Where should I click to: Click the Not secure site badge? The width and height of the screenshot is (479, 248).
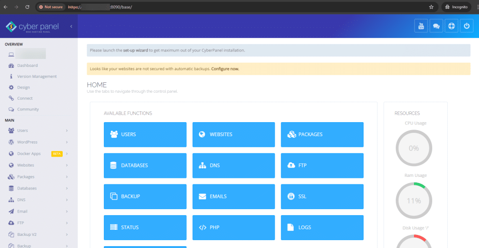point(51,7)
